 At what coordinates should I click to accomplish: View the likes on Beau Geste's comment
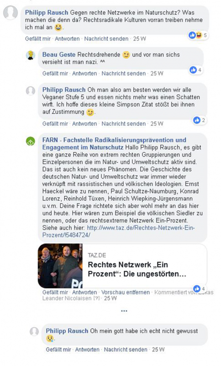(196, 70)
